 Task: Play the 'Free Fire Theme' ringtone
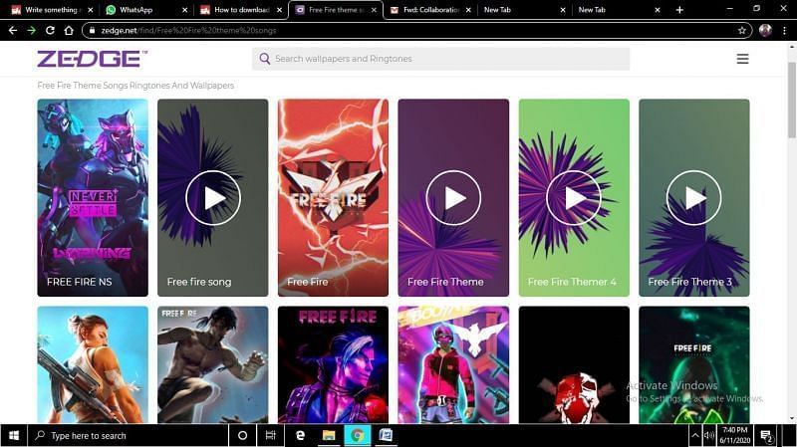coord(453,197)
